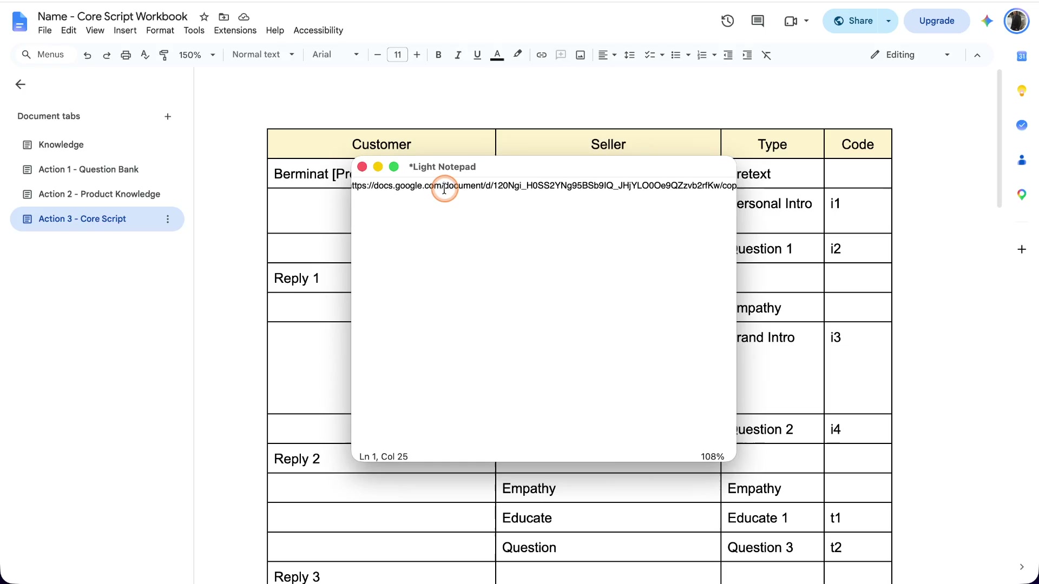Add a comment with the comment icon
The height and width of the screenshot is (584, 1039).
point(561,55)
